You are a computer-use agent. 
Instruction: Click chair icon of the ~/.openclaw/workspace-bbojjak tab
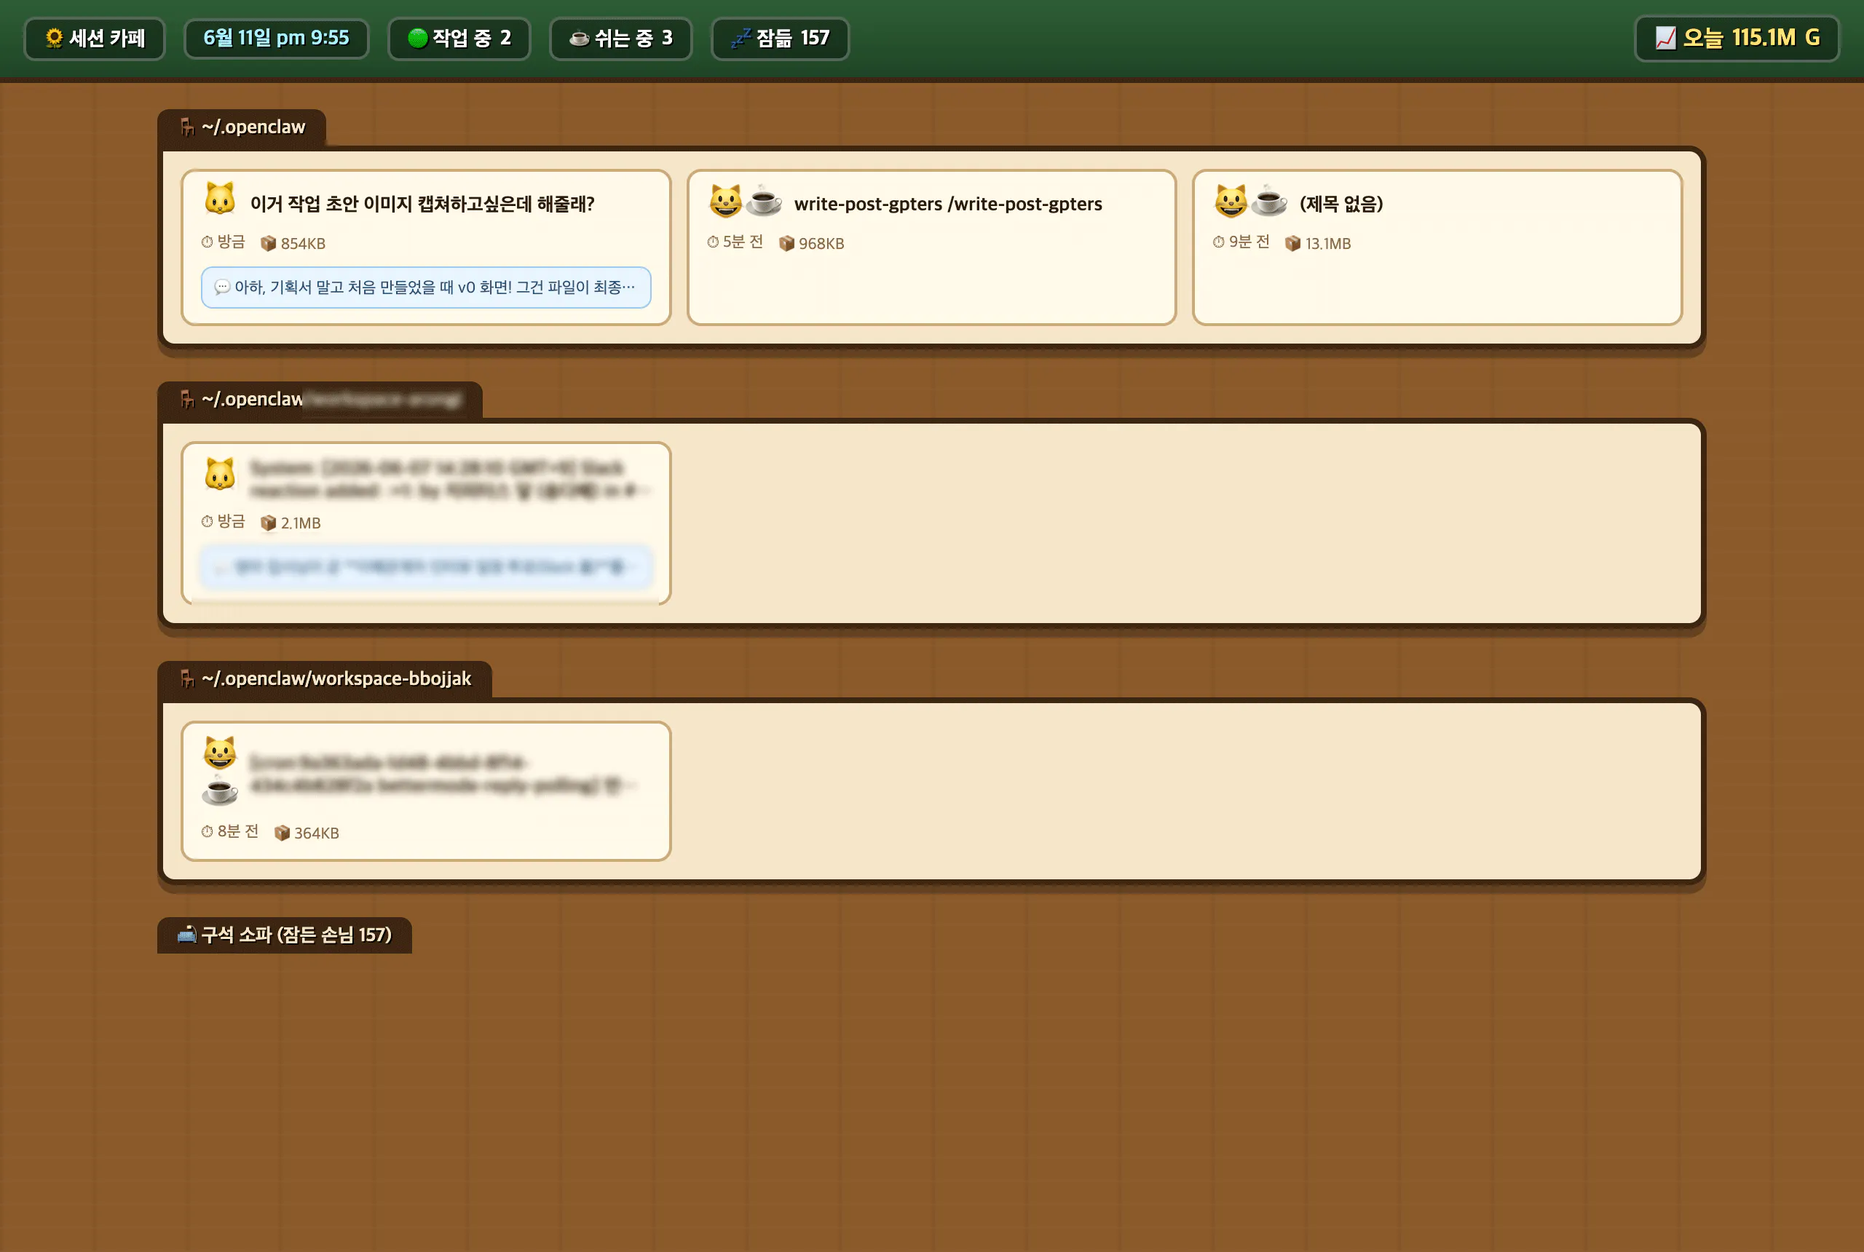click(187, 678)
